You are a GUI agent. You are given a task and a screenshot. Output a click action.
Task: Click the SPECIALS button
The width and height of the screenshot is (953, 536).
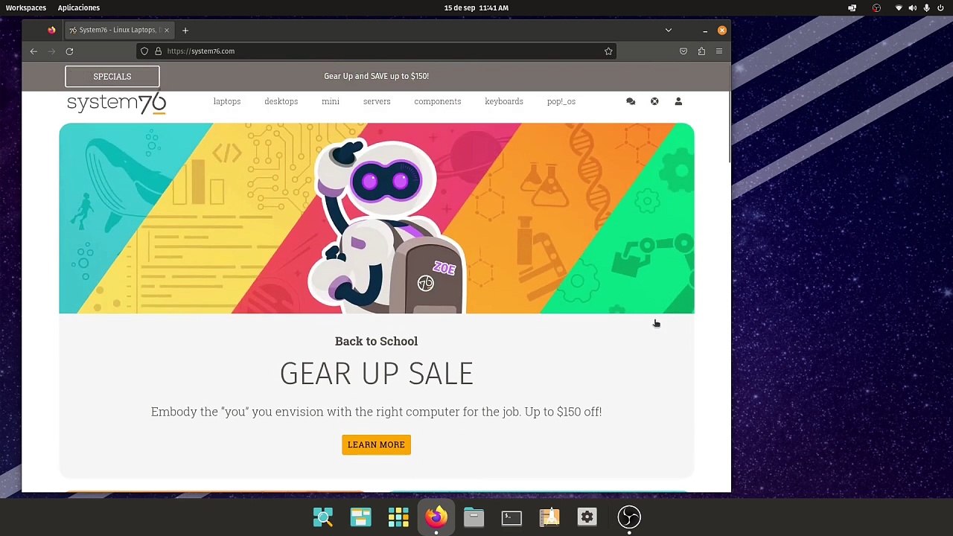coord(112,77)
